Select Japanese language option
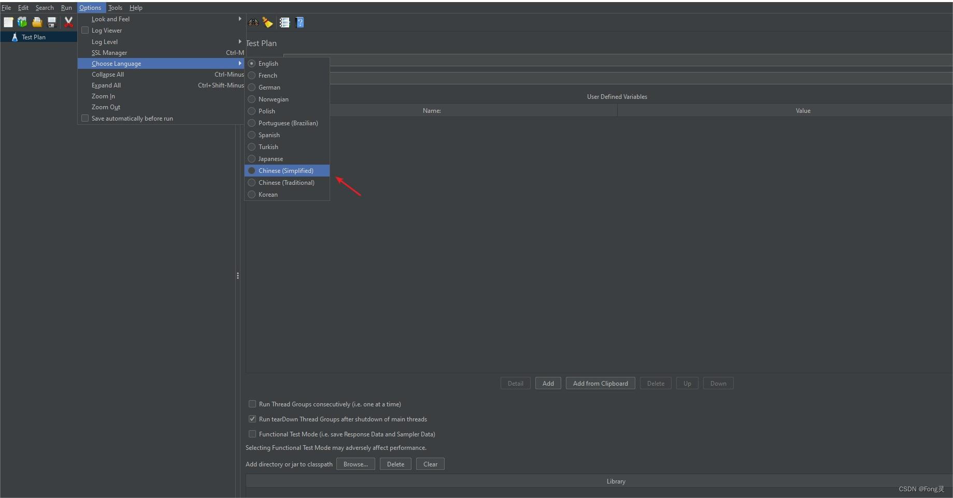The height and width of the screenshot is (498, 953). (x=287, y=159)
